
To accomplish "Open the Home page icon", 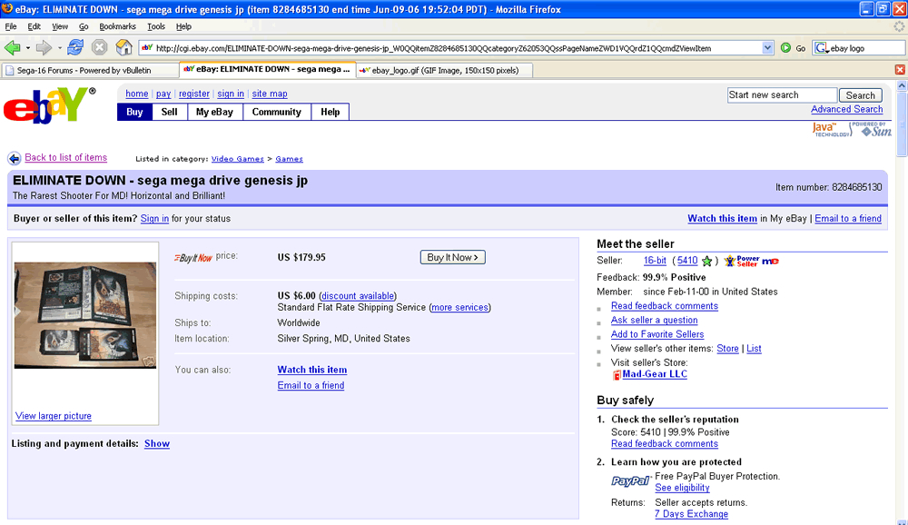I will pyautogui.click(x=123, y=47).
